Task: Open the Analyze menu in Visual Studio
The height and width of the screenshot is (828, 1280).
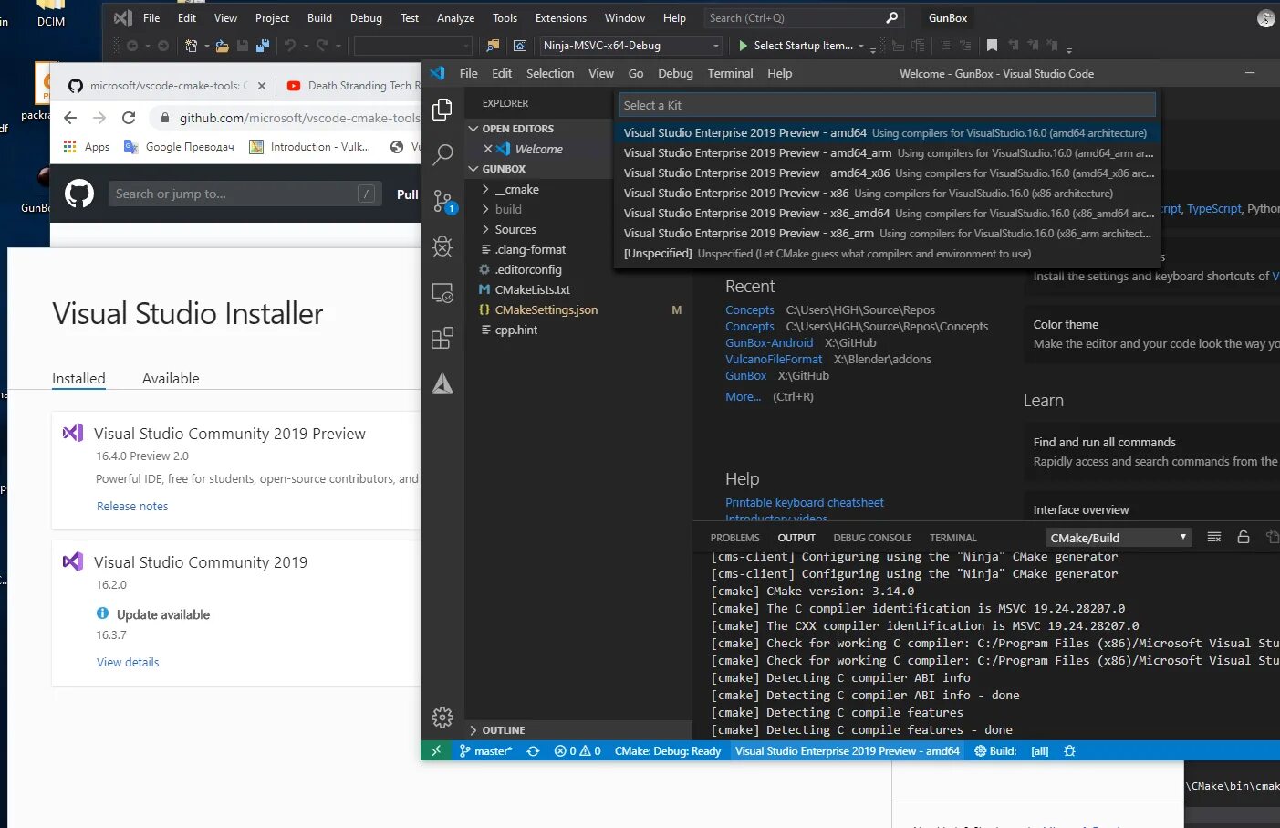Action: pos(455,18)
